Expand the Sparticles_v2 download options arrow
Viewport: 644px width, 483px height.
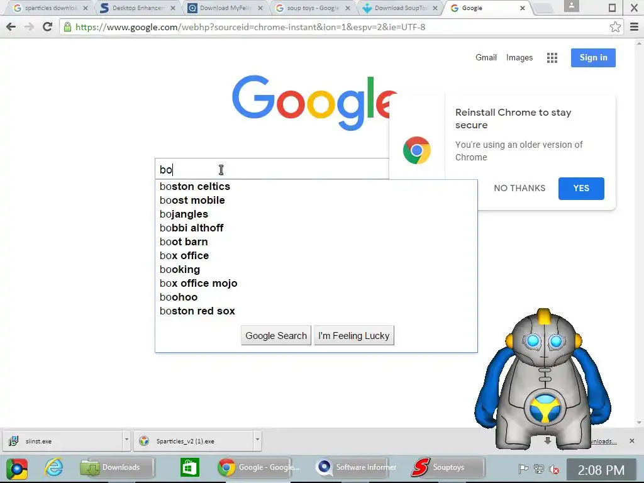(257, 440)
